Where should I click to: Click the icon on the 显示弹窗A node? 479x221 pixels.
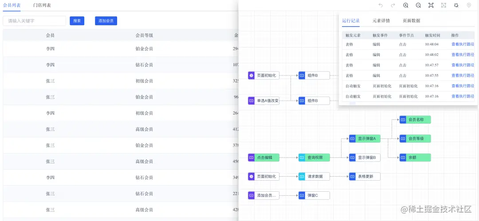pos(352,139)
